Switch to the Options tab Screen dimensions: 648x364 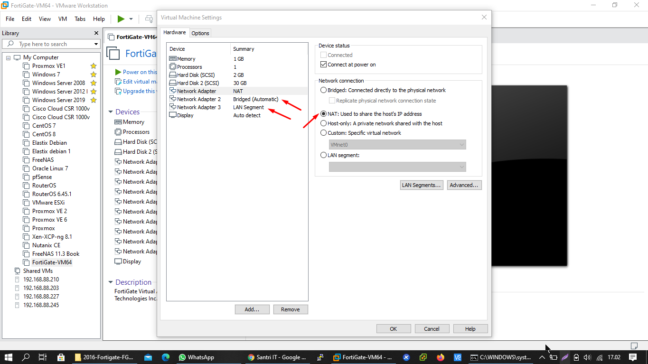200,33
